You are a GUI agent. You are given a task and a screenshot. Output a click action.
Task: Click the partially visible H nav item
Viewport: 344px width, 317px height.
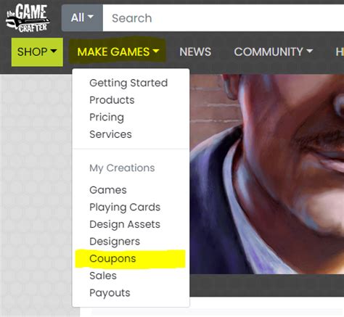pos(340,52)
